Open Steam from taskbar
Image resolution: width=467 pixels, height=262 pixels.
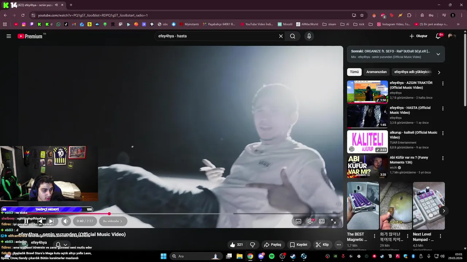point(293,256)
